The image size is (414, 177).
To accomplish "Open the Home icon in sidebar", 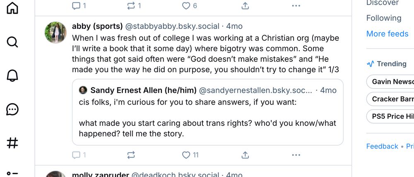I will pyautogui.click(x=12, y=8).
